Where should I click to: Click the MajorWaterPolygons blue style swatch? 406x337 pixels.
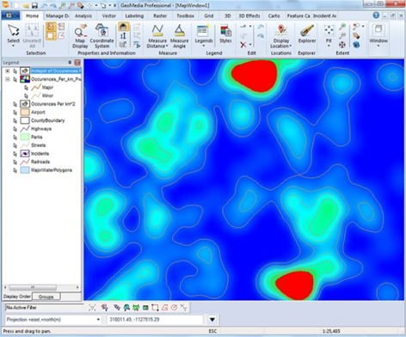click(25, 170)
